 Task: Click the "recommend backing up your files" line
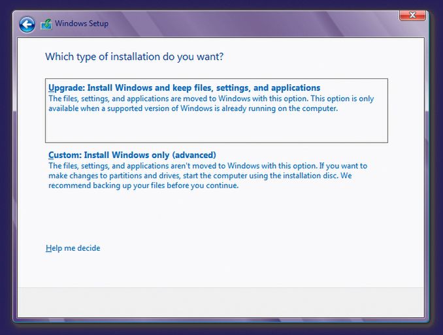point(143,185)
